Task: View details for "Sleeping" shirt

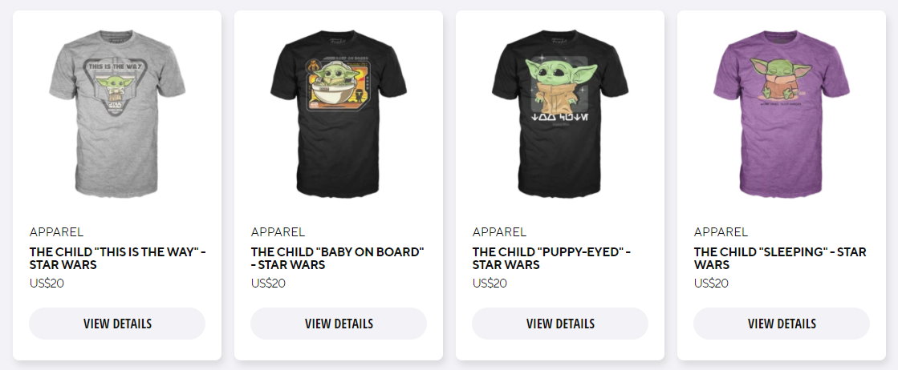Action: pyautogui.click(x=782, y=324)
